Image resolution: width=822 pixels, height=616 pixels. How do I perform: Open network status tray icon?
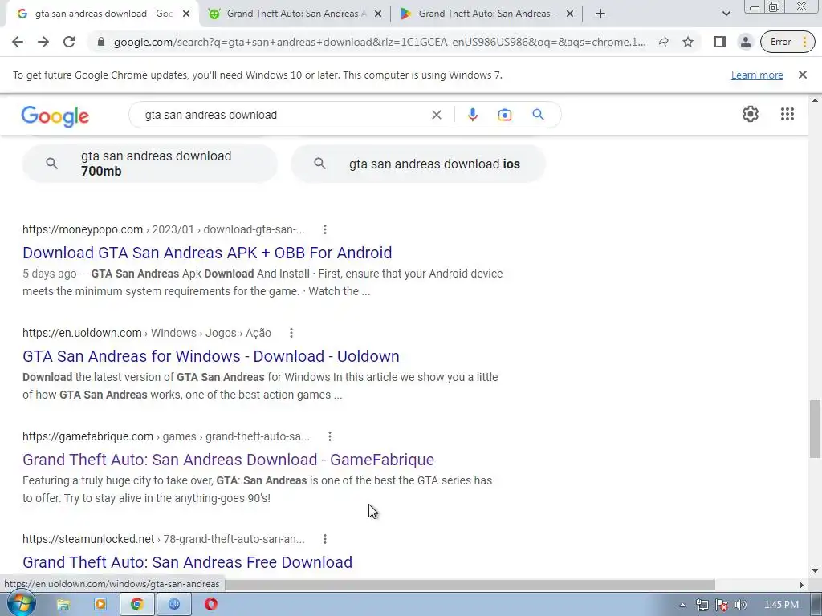coord(702,605)
